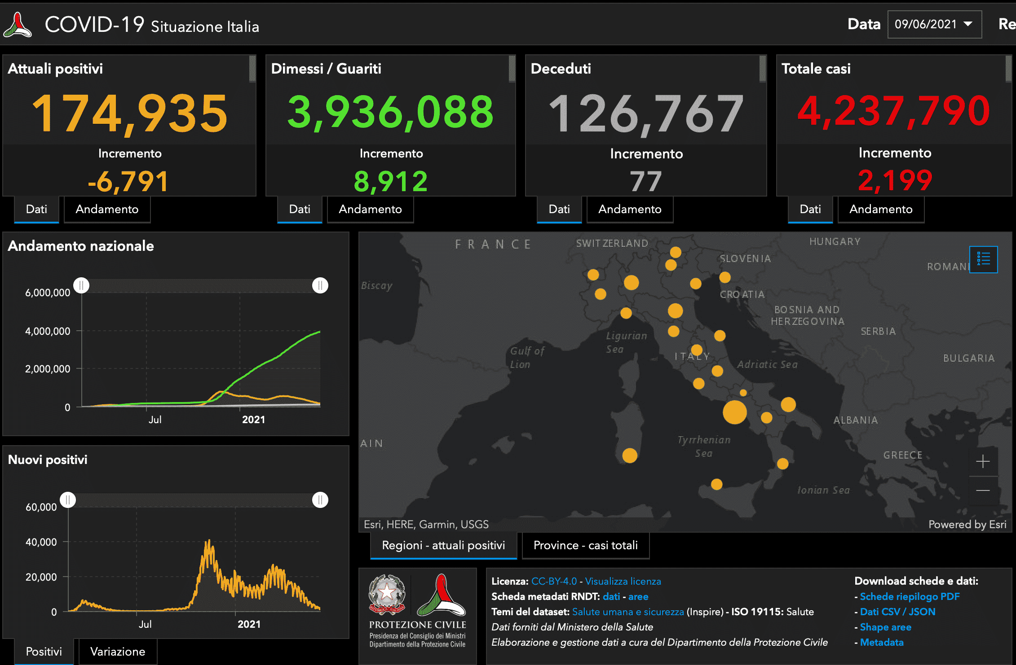Click the Esri, HERE, Garmin, USGS attribution
This screenshot has width=1016, height=665.
pos(426,525)
